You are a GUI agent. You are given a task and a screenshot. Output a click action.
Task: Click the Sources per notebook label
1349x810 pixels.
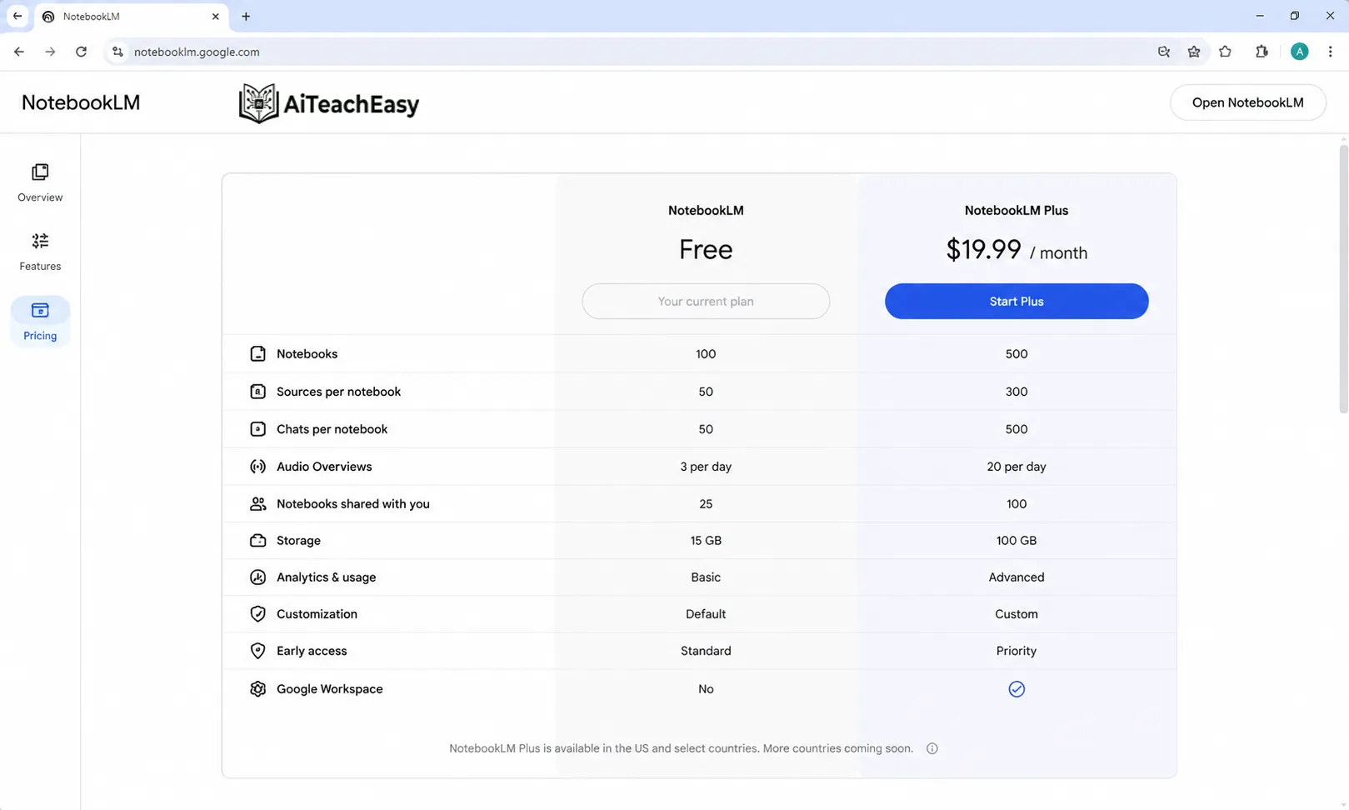tap(338, 392)
